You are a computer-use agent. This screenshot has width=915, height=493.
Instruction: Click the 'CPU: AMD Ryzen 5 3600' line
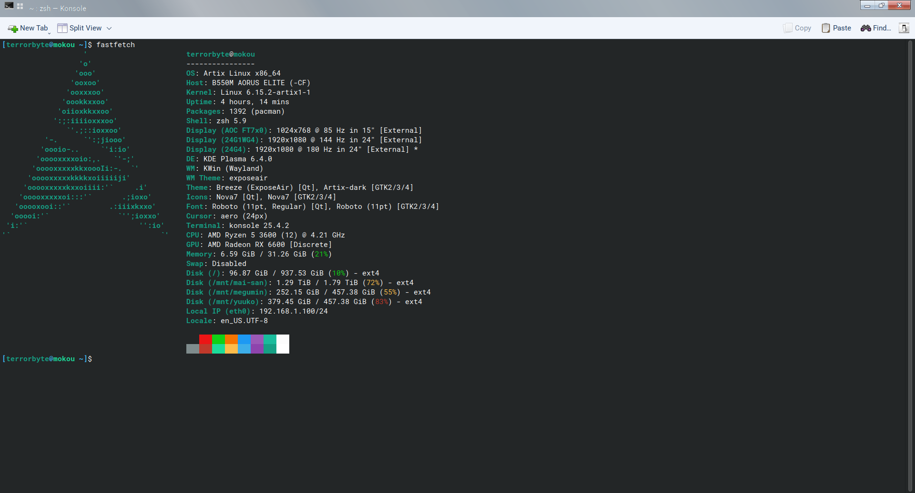click(265, 235)
